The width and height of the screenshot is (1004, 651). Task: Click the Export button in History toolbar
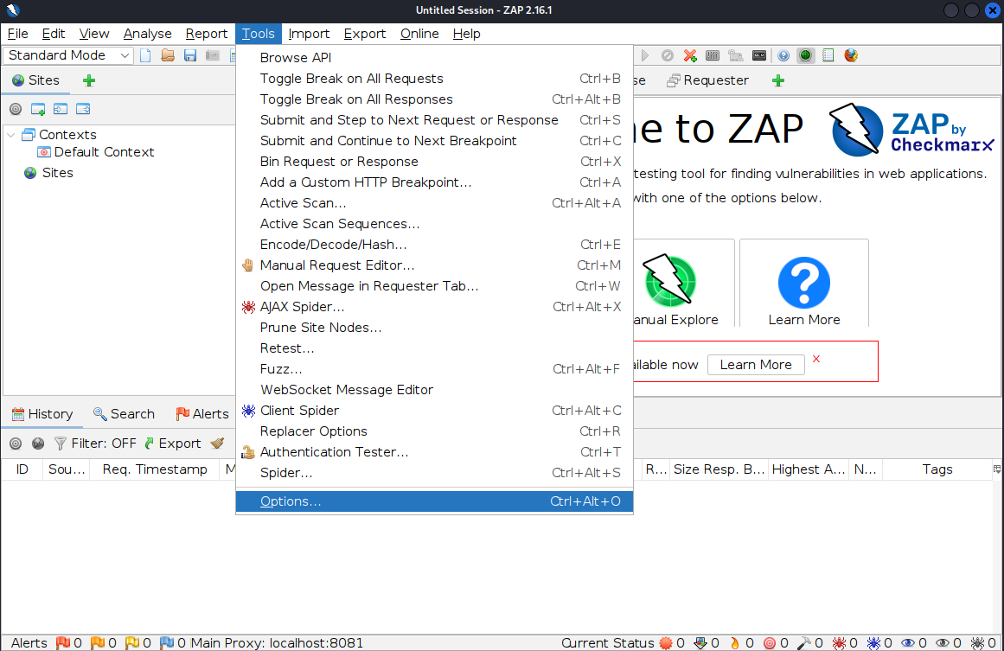(x=173, y=443)
